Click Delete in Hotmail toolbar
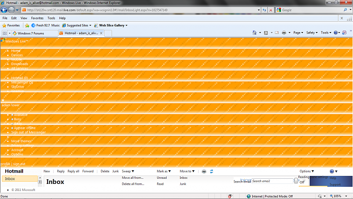This screenshot has width=353, height=199. coord(105,171)
